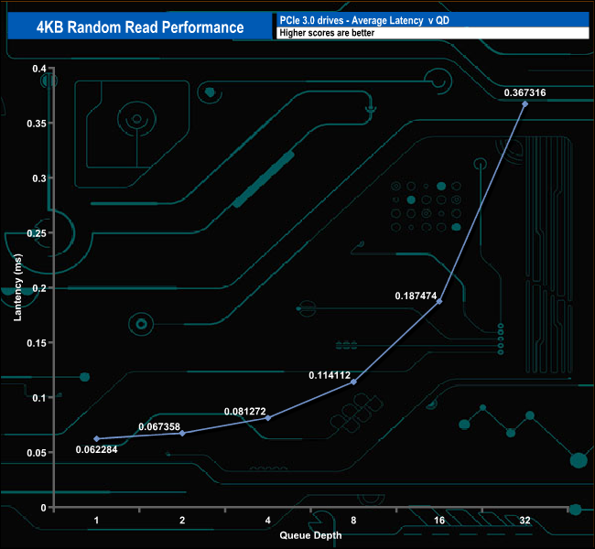Click the 0.067358 data point marker
The width and height of the screenshot is (595, 549).
(x=182, y=433)
